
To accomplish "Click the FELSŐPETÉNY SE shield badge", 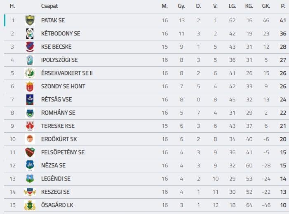I will click(x=30, y=153).
